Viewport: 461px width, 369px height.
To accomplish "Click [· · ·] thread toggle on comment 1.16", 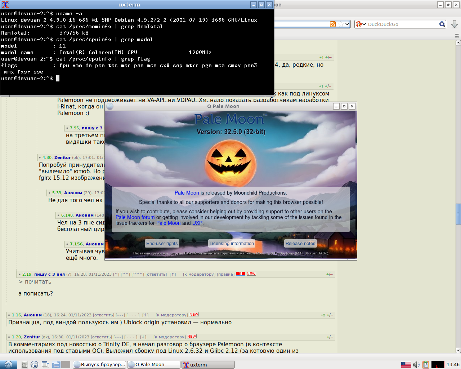I will pyautogui.click(x=133, y=315).
